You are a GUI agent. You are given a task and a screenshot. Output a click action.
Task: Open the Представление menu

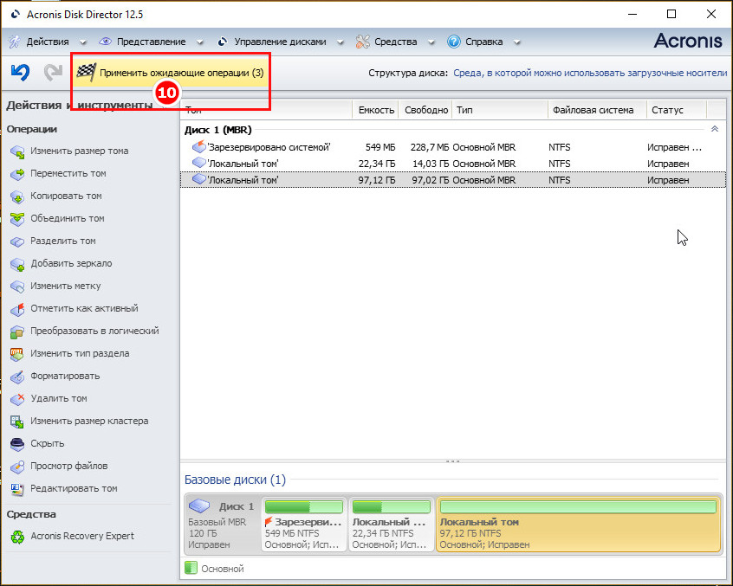(151, 42)
